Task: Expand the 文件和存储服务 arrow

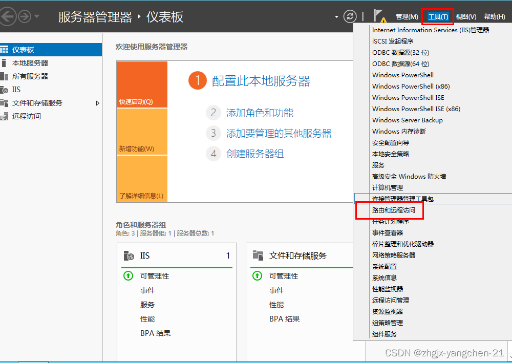Action: pos(97,103)
